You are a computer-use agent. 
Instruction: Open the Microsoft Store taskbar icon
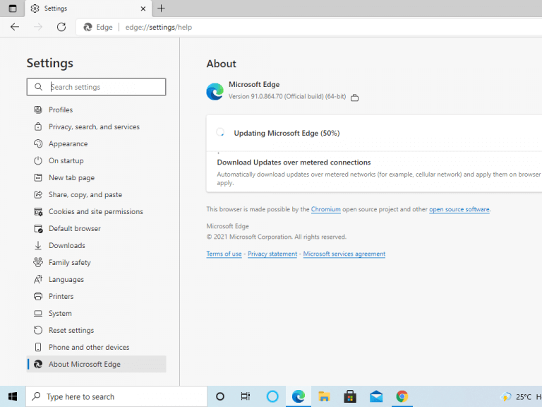pos(349,396)
